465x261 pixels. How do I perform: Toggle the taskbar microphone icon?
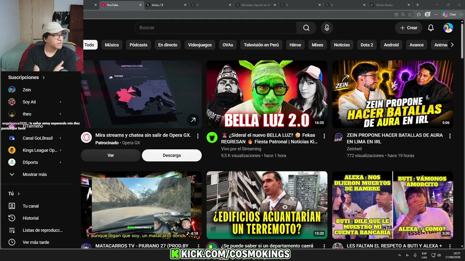tap(415, 255)
